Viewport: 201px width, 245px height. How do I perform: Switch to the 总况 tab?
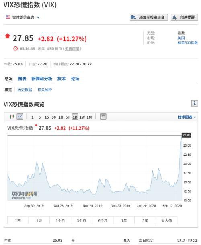pos(8,79)
